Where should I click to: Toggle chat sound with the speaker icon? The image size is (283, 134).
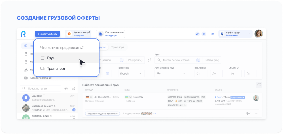tap(66, 89)
